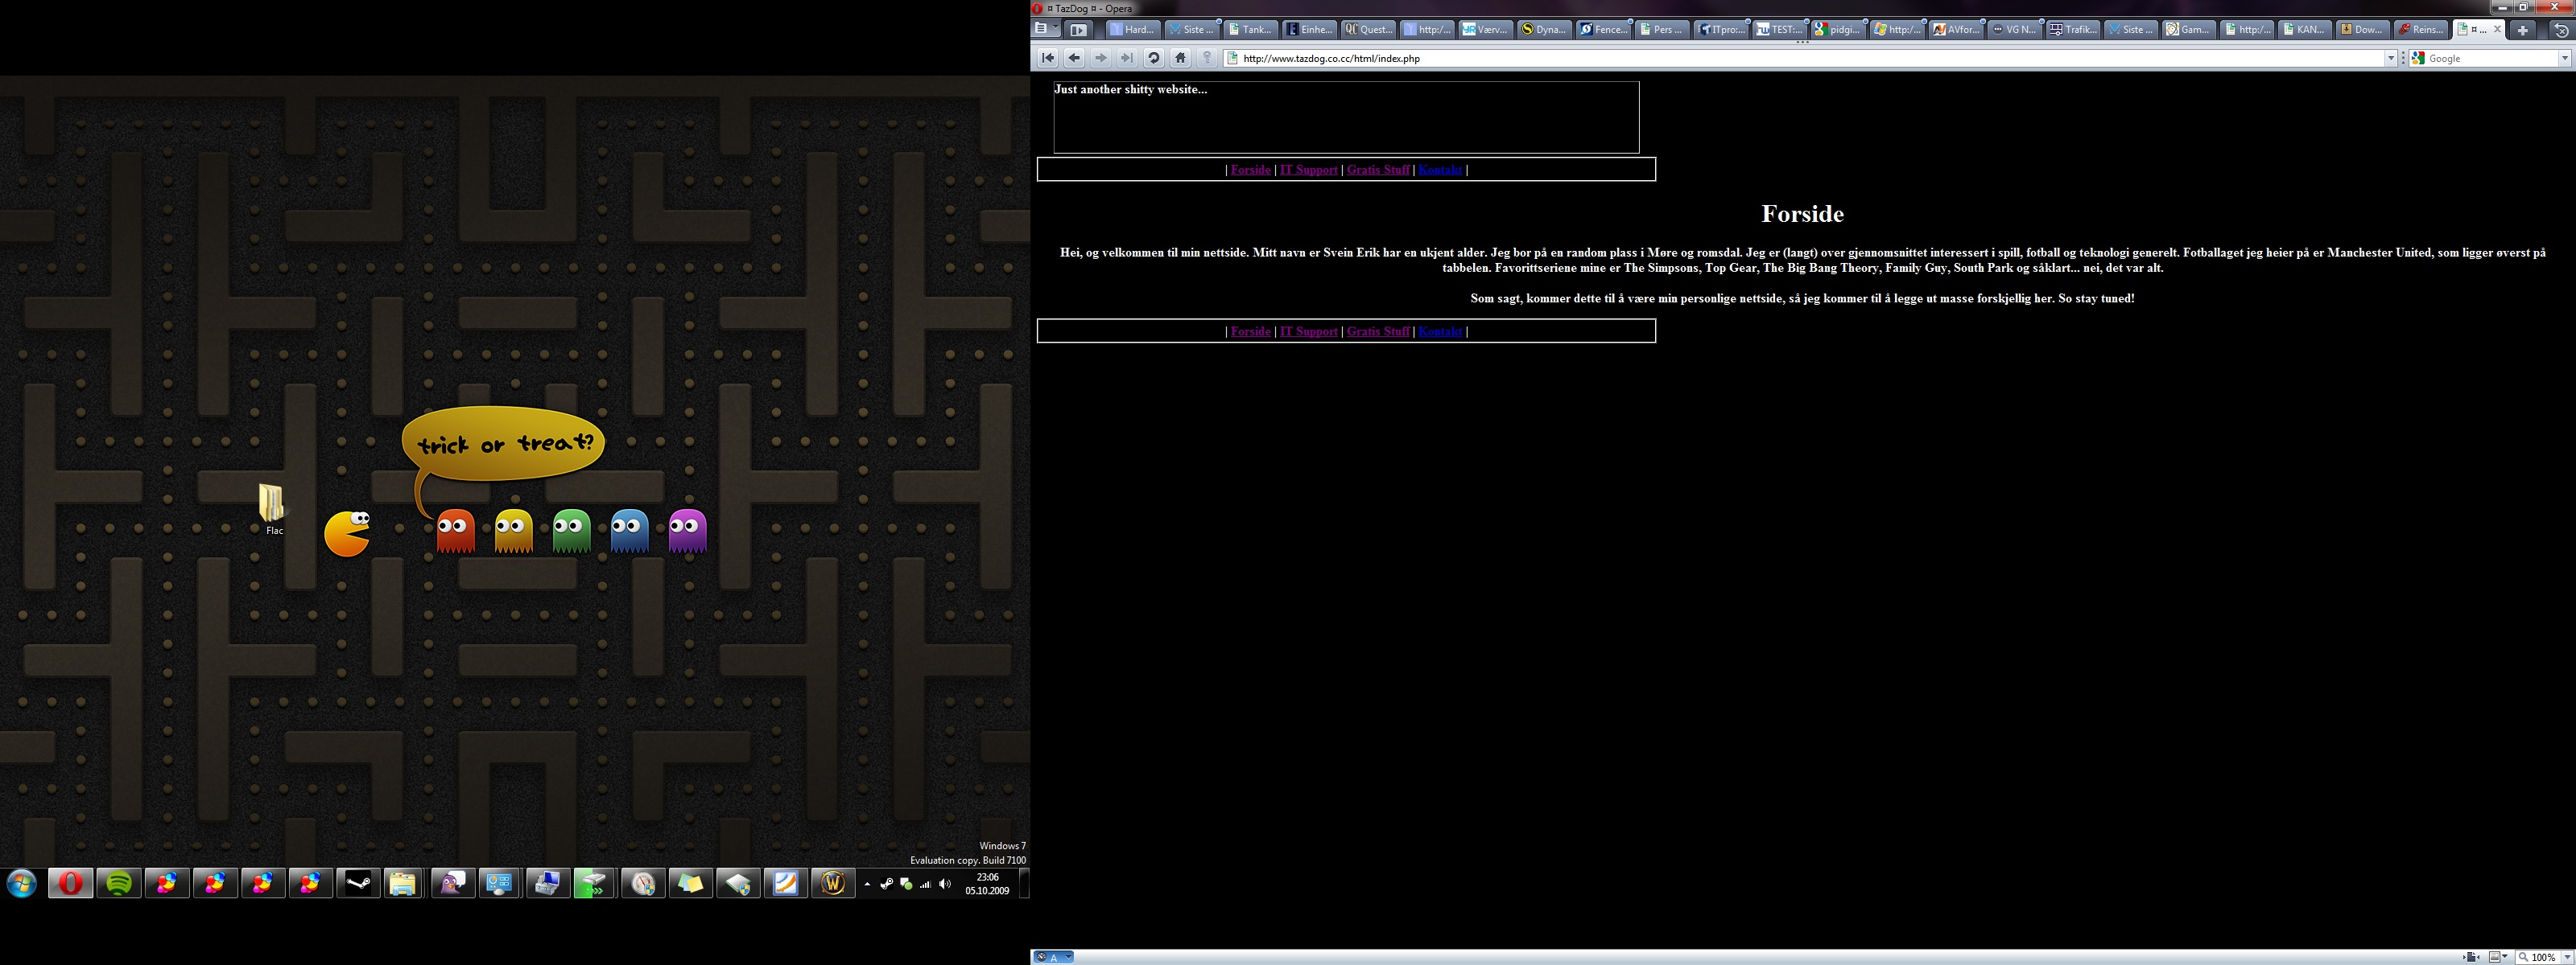Open the volume speaker tray icon
The width and height of the screenshot is (2576, 965).
(x=945, y=884)
